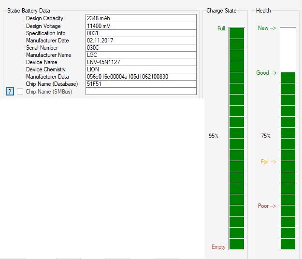Click the Good --> health marker
The width and height of the screenshot is (302, 259).
[x=266, y=73]
